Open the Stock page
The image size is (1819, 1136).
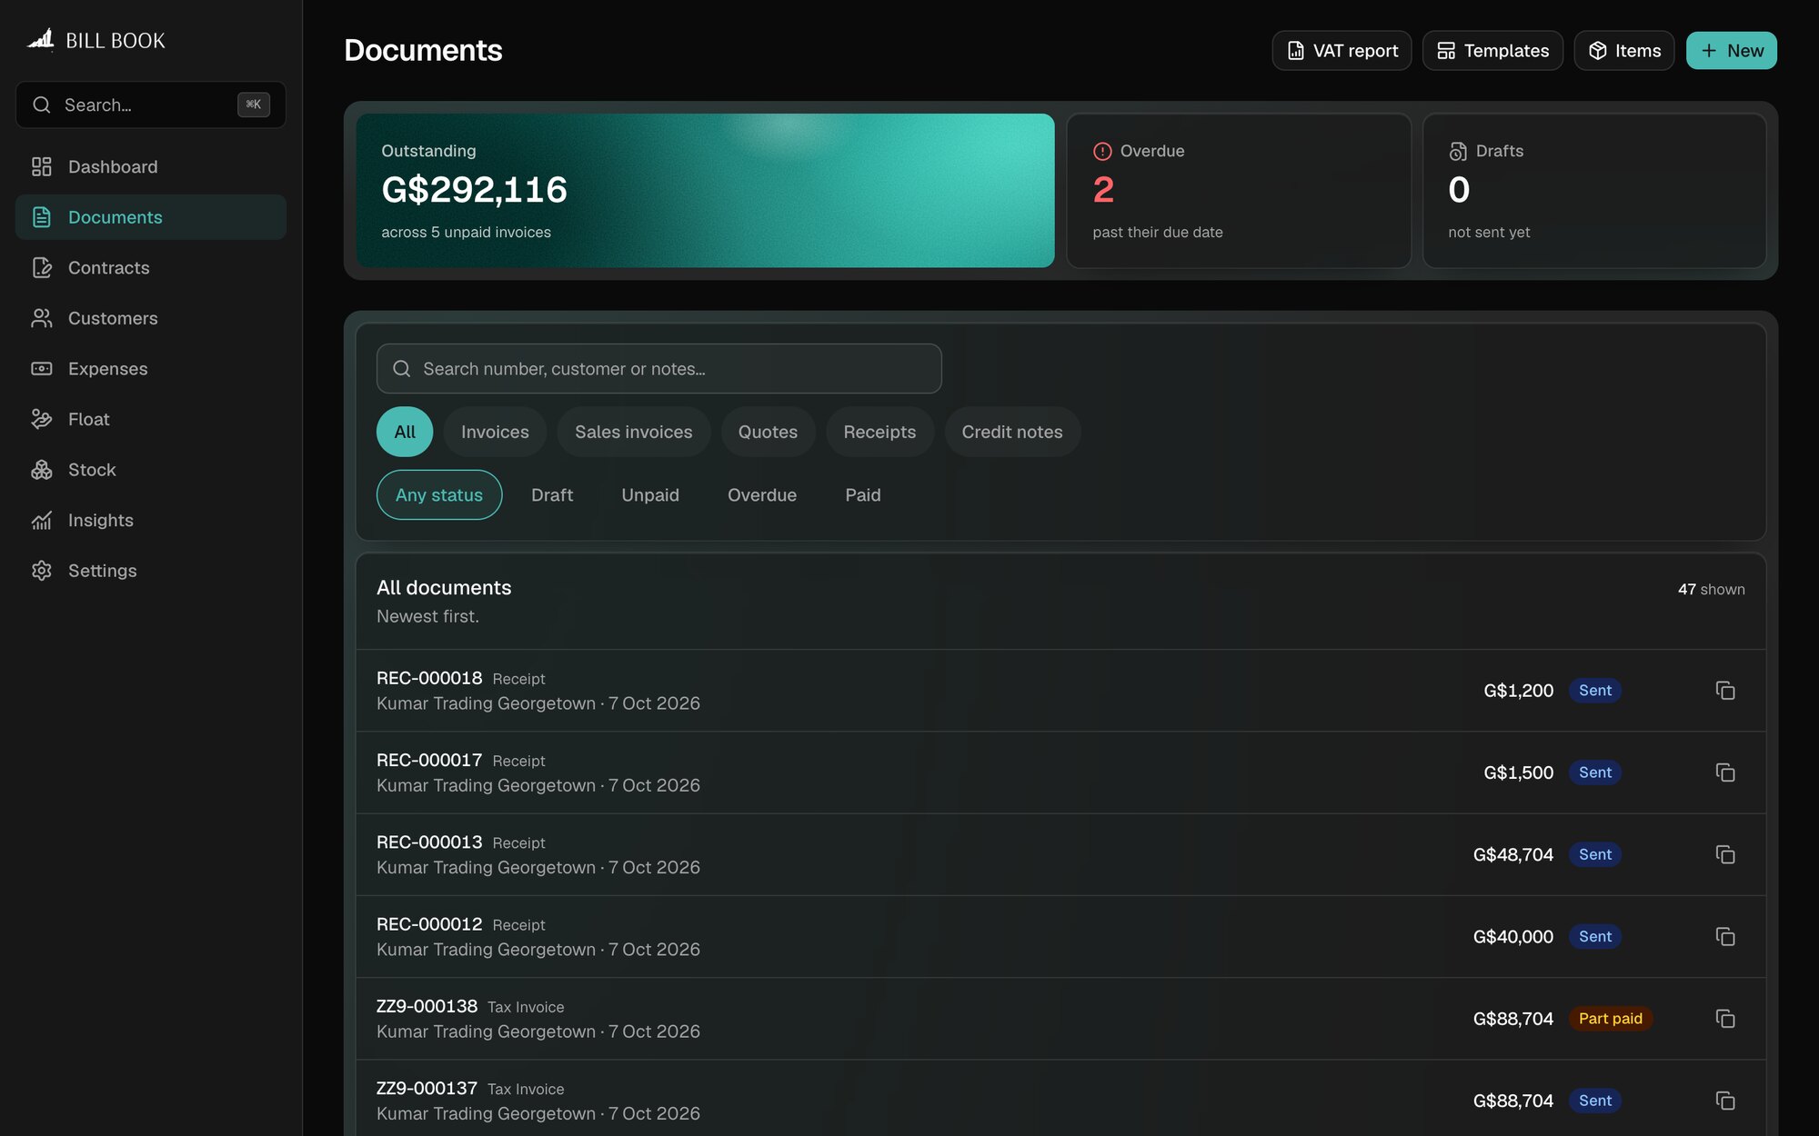click(x=151, y=469)
